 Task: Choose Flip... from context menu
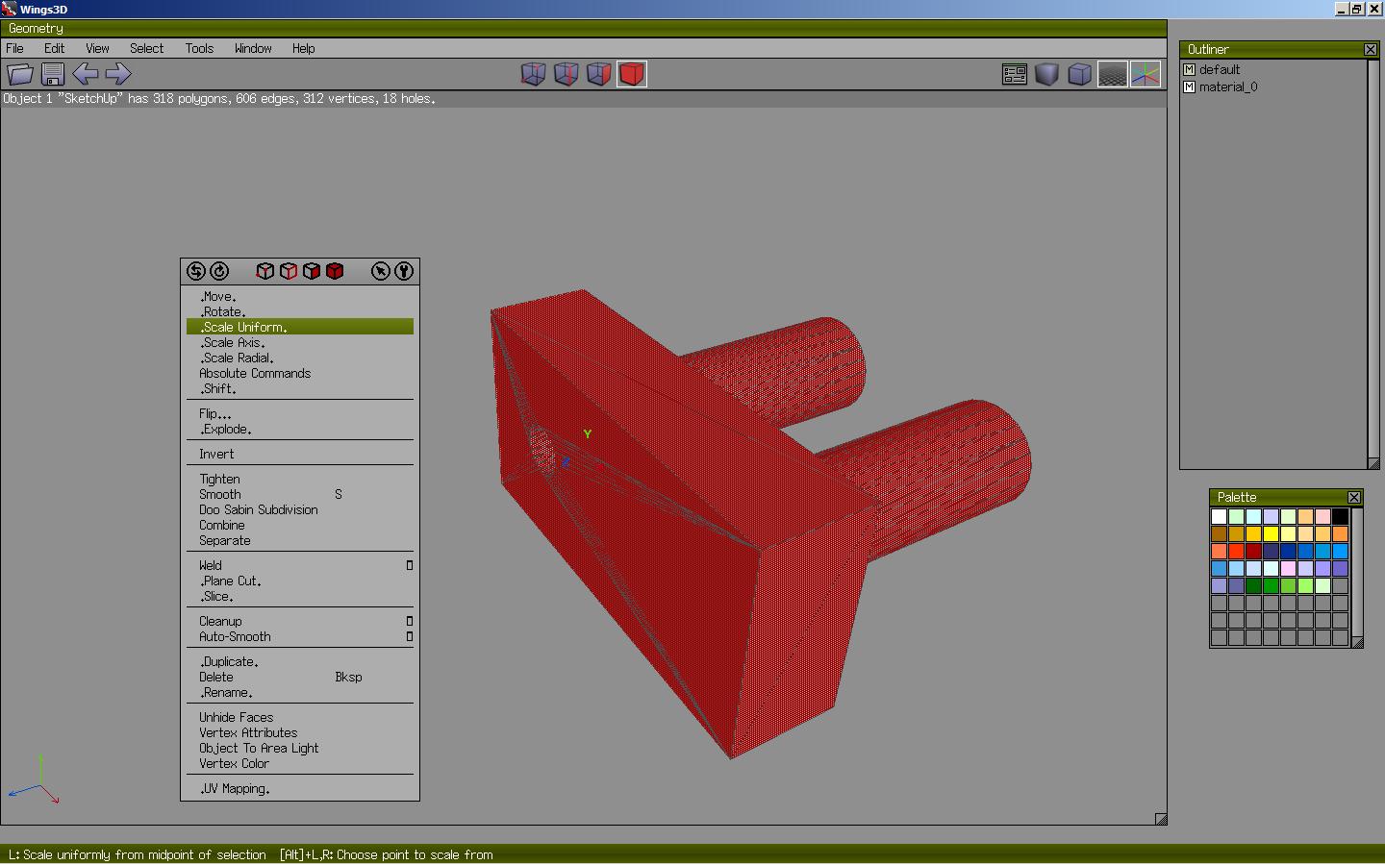[x=300, y=413]
